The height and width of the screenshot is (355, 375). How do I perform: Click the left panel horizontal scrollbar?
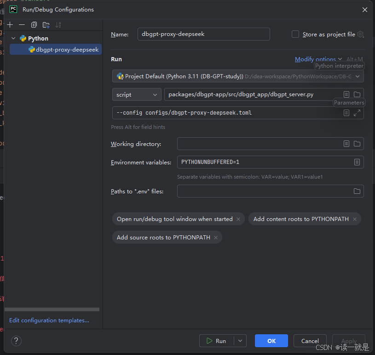pyautogui.click(x=52, y=309)
